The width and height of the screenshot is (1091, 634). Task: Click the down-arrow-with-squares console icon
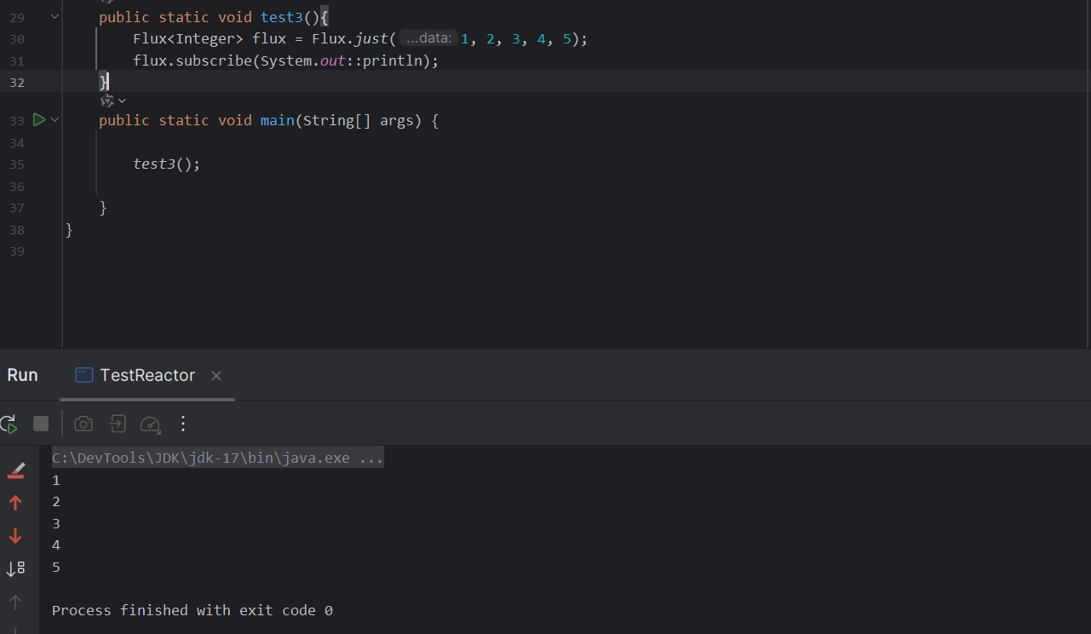pyautogui.click(x=15, y=568)
